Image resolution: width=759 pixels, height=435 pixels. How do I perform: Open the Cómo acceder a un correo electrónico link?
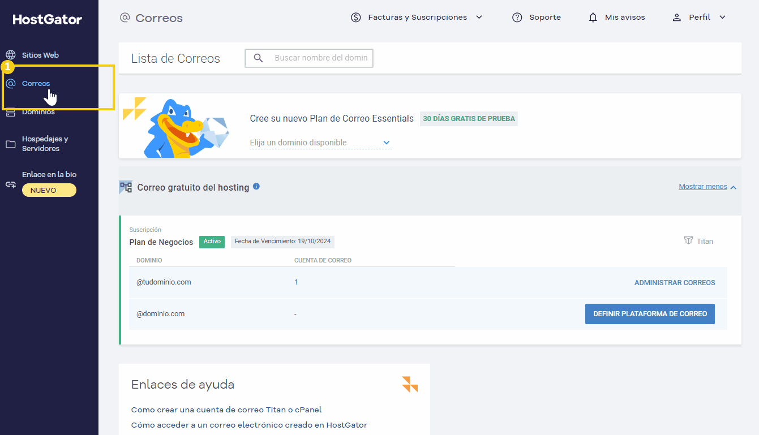coord(249,425)
